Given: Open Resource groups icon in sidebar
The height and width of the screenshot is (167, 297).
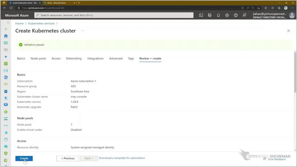Looking at the screenshot, I should click(6, 70).
